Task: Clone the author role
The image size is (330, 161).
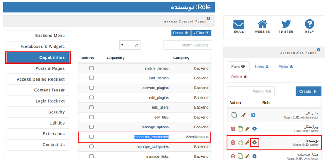Action: (x=240, y=143)
